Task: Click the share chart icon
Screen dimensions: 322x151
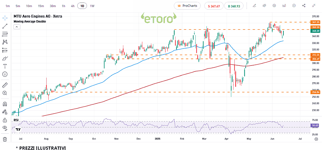Action: click(304, 6)
